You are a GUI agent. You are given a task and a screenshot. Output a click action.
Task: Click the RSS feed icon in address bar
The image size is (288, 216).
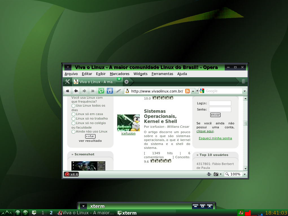[187, 91]
